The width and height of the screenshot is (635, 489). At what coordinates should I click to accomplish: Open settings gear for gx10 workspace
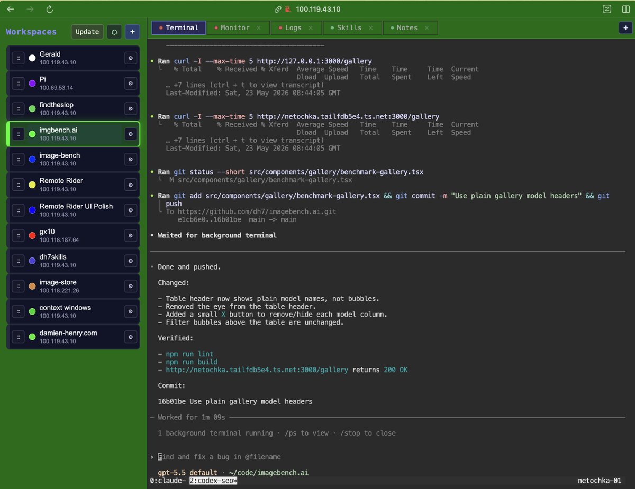131,236
